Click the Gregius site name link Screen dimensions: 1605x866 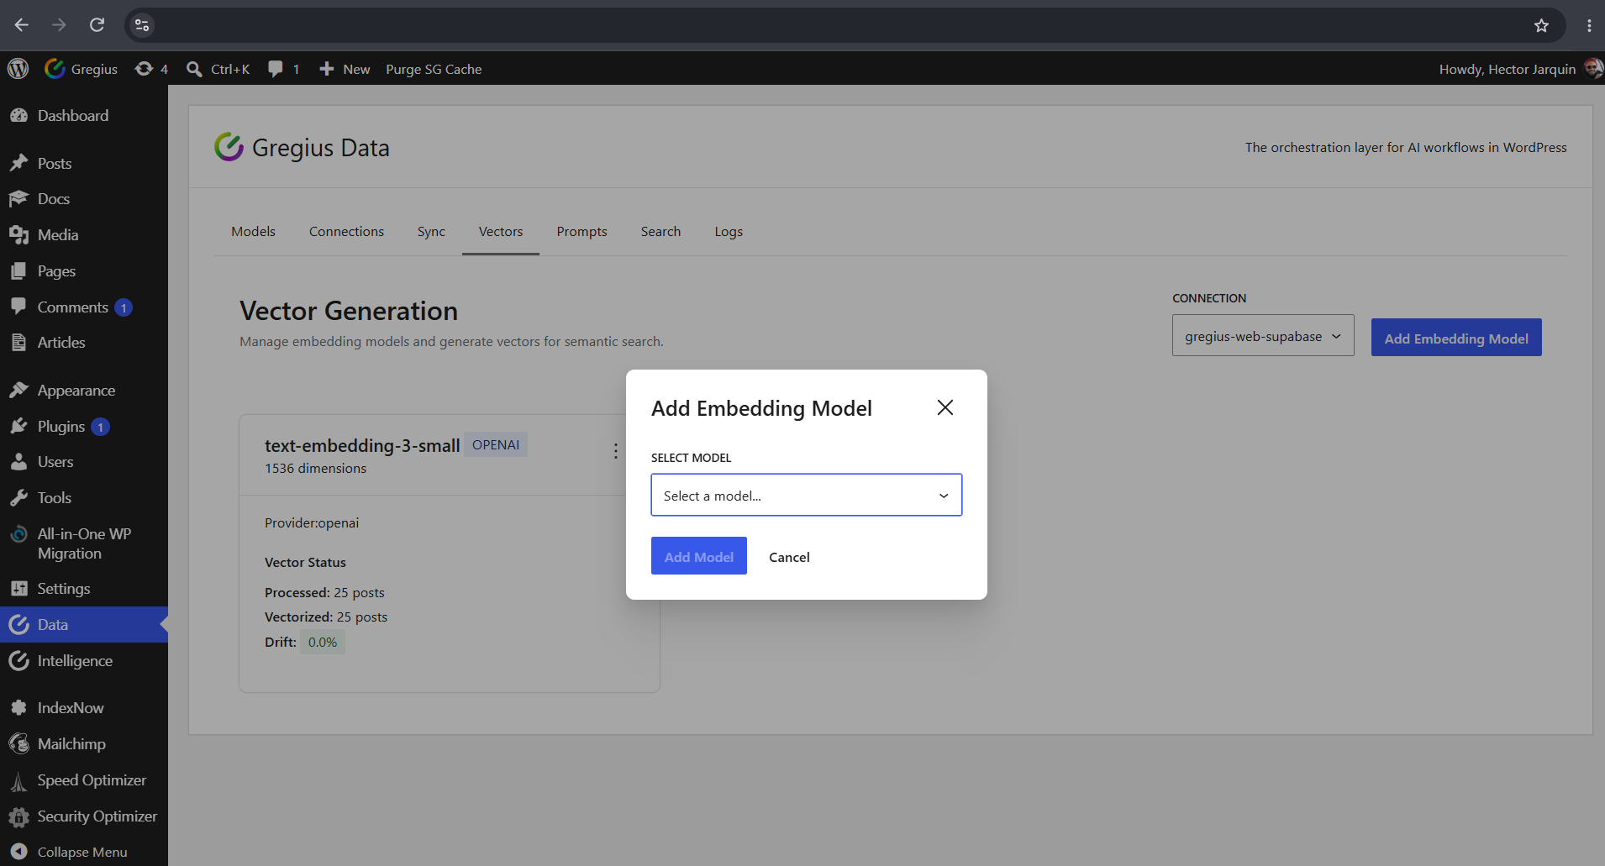[82, 69]
